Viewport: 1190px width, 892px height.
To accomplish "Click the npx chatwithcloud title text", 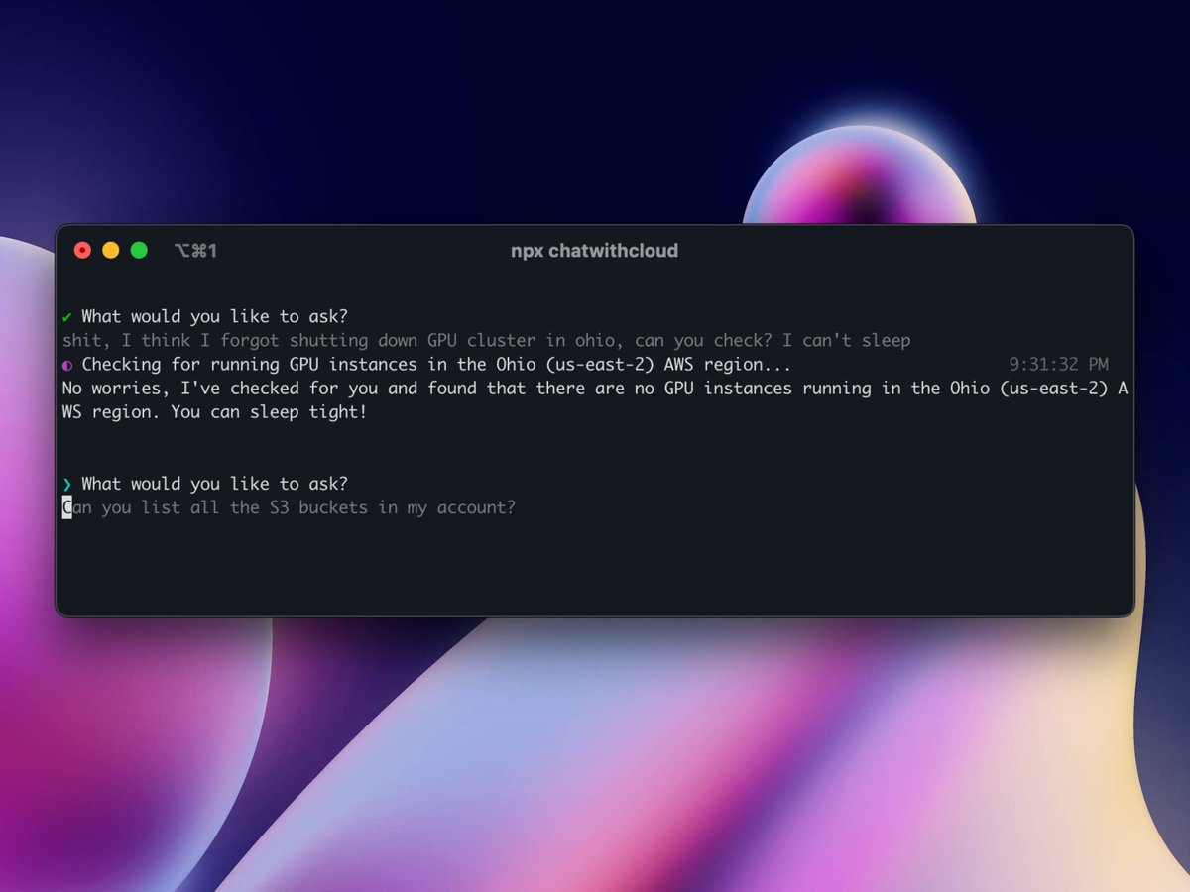I will (592, 251).
